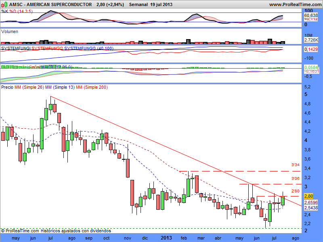Click the abr marker on the time axis

pyautogui.click(x=218, y=238)
